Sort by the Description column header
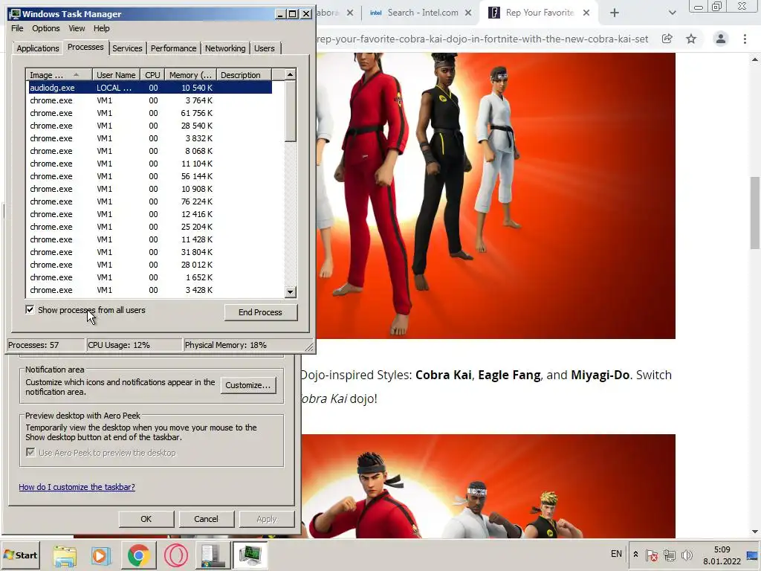The width and height of the screenshot is (761, 571). pos(244,75)
